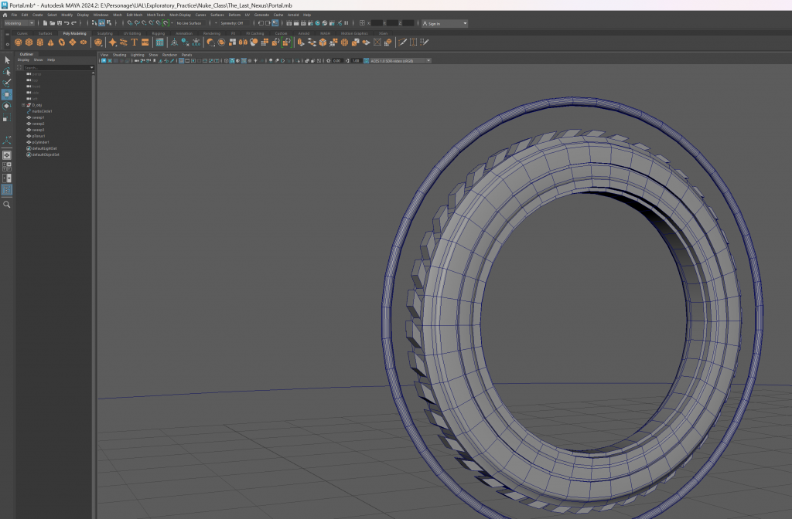Open the Mesh Tools menu
792x519 pixels.
click(155, 15)
